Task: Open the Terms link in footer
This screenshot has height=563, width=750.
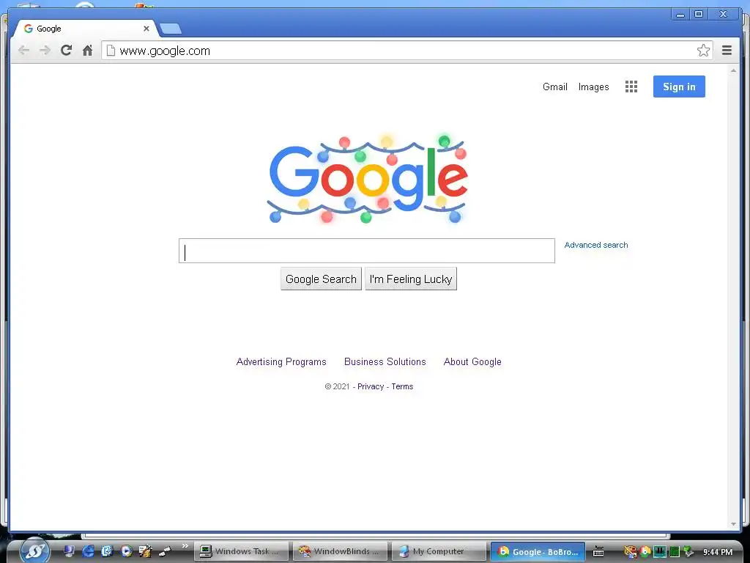Action: [x=402, y=386]
